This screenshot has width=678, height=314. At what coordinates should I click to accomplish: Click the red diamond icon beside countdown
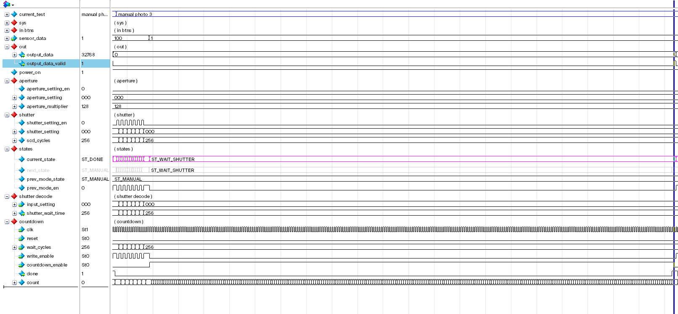14,222
